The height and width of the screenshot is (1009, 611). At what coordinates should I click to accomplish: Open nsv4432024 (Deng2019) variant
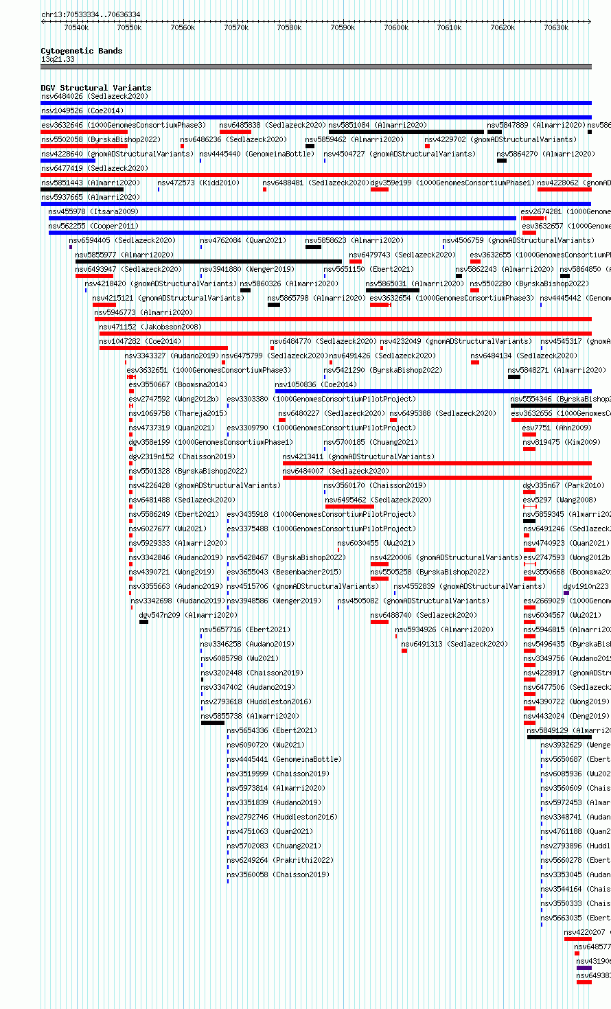tap(566, 716)
